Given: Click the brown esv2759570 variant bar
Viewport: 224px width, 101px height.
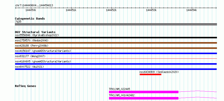Looking at the screenshot, I should (116, 43).
